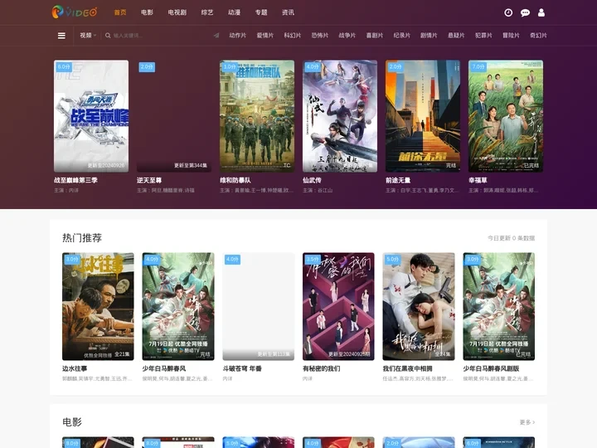Open the 逆天至尊 blank poster card
The width and height of the screenshot is (597, 448).
pos(174,116)
